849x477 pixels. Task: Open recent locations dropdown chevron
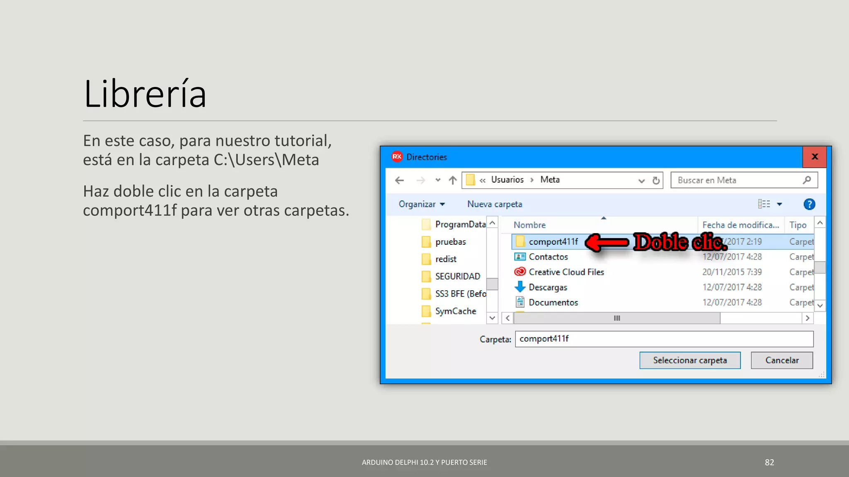click(438, 180)
